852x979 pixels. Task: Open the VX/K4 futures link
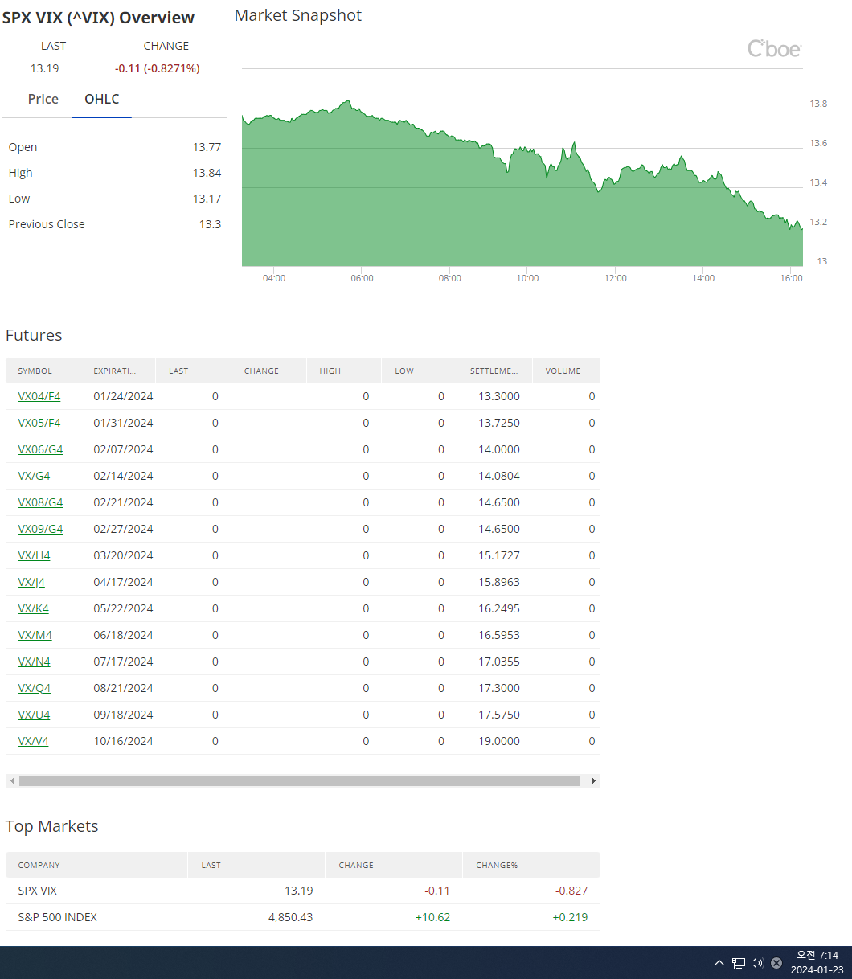[x=33, y=608]
